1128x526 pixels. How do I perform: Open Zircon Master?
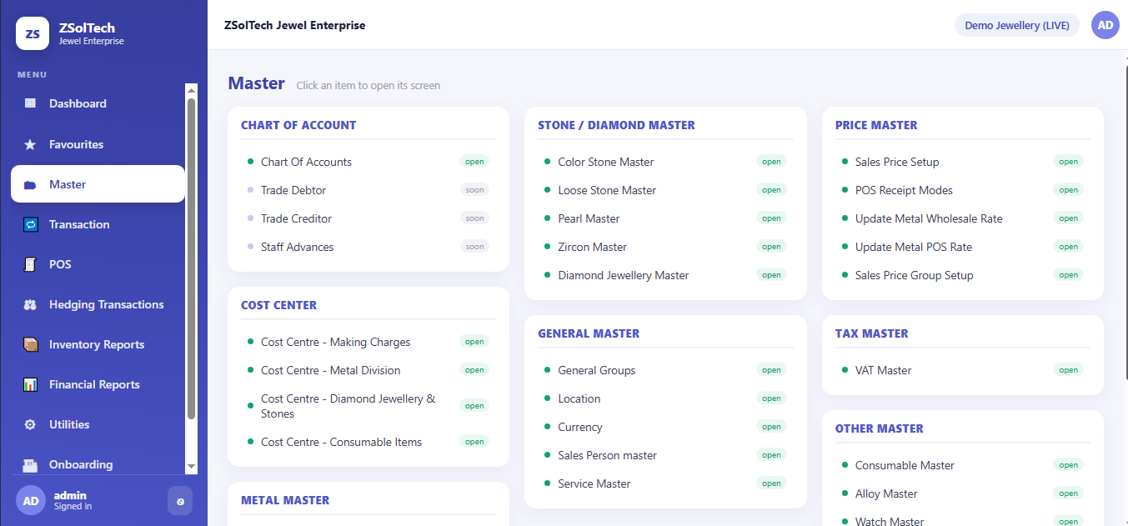(665, 247)
